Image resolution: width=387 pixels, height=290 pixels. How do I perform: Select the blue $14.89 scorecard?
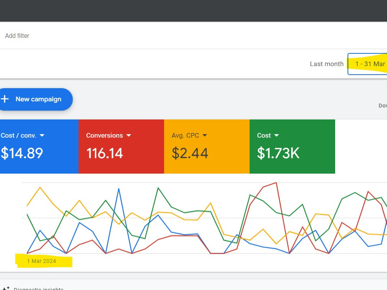[39, 147]
